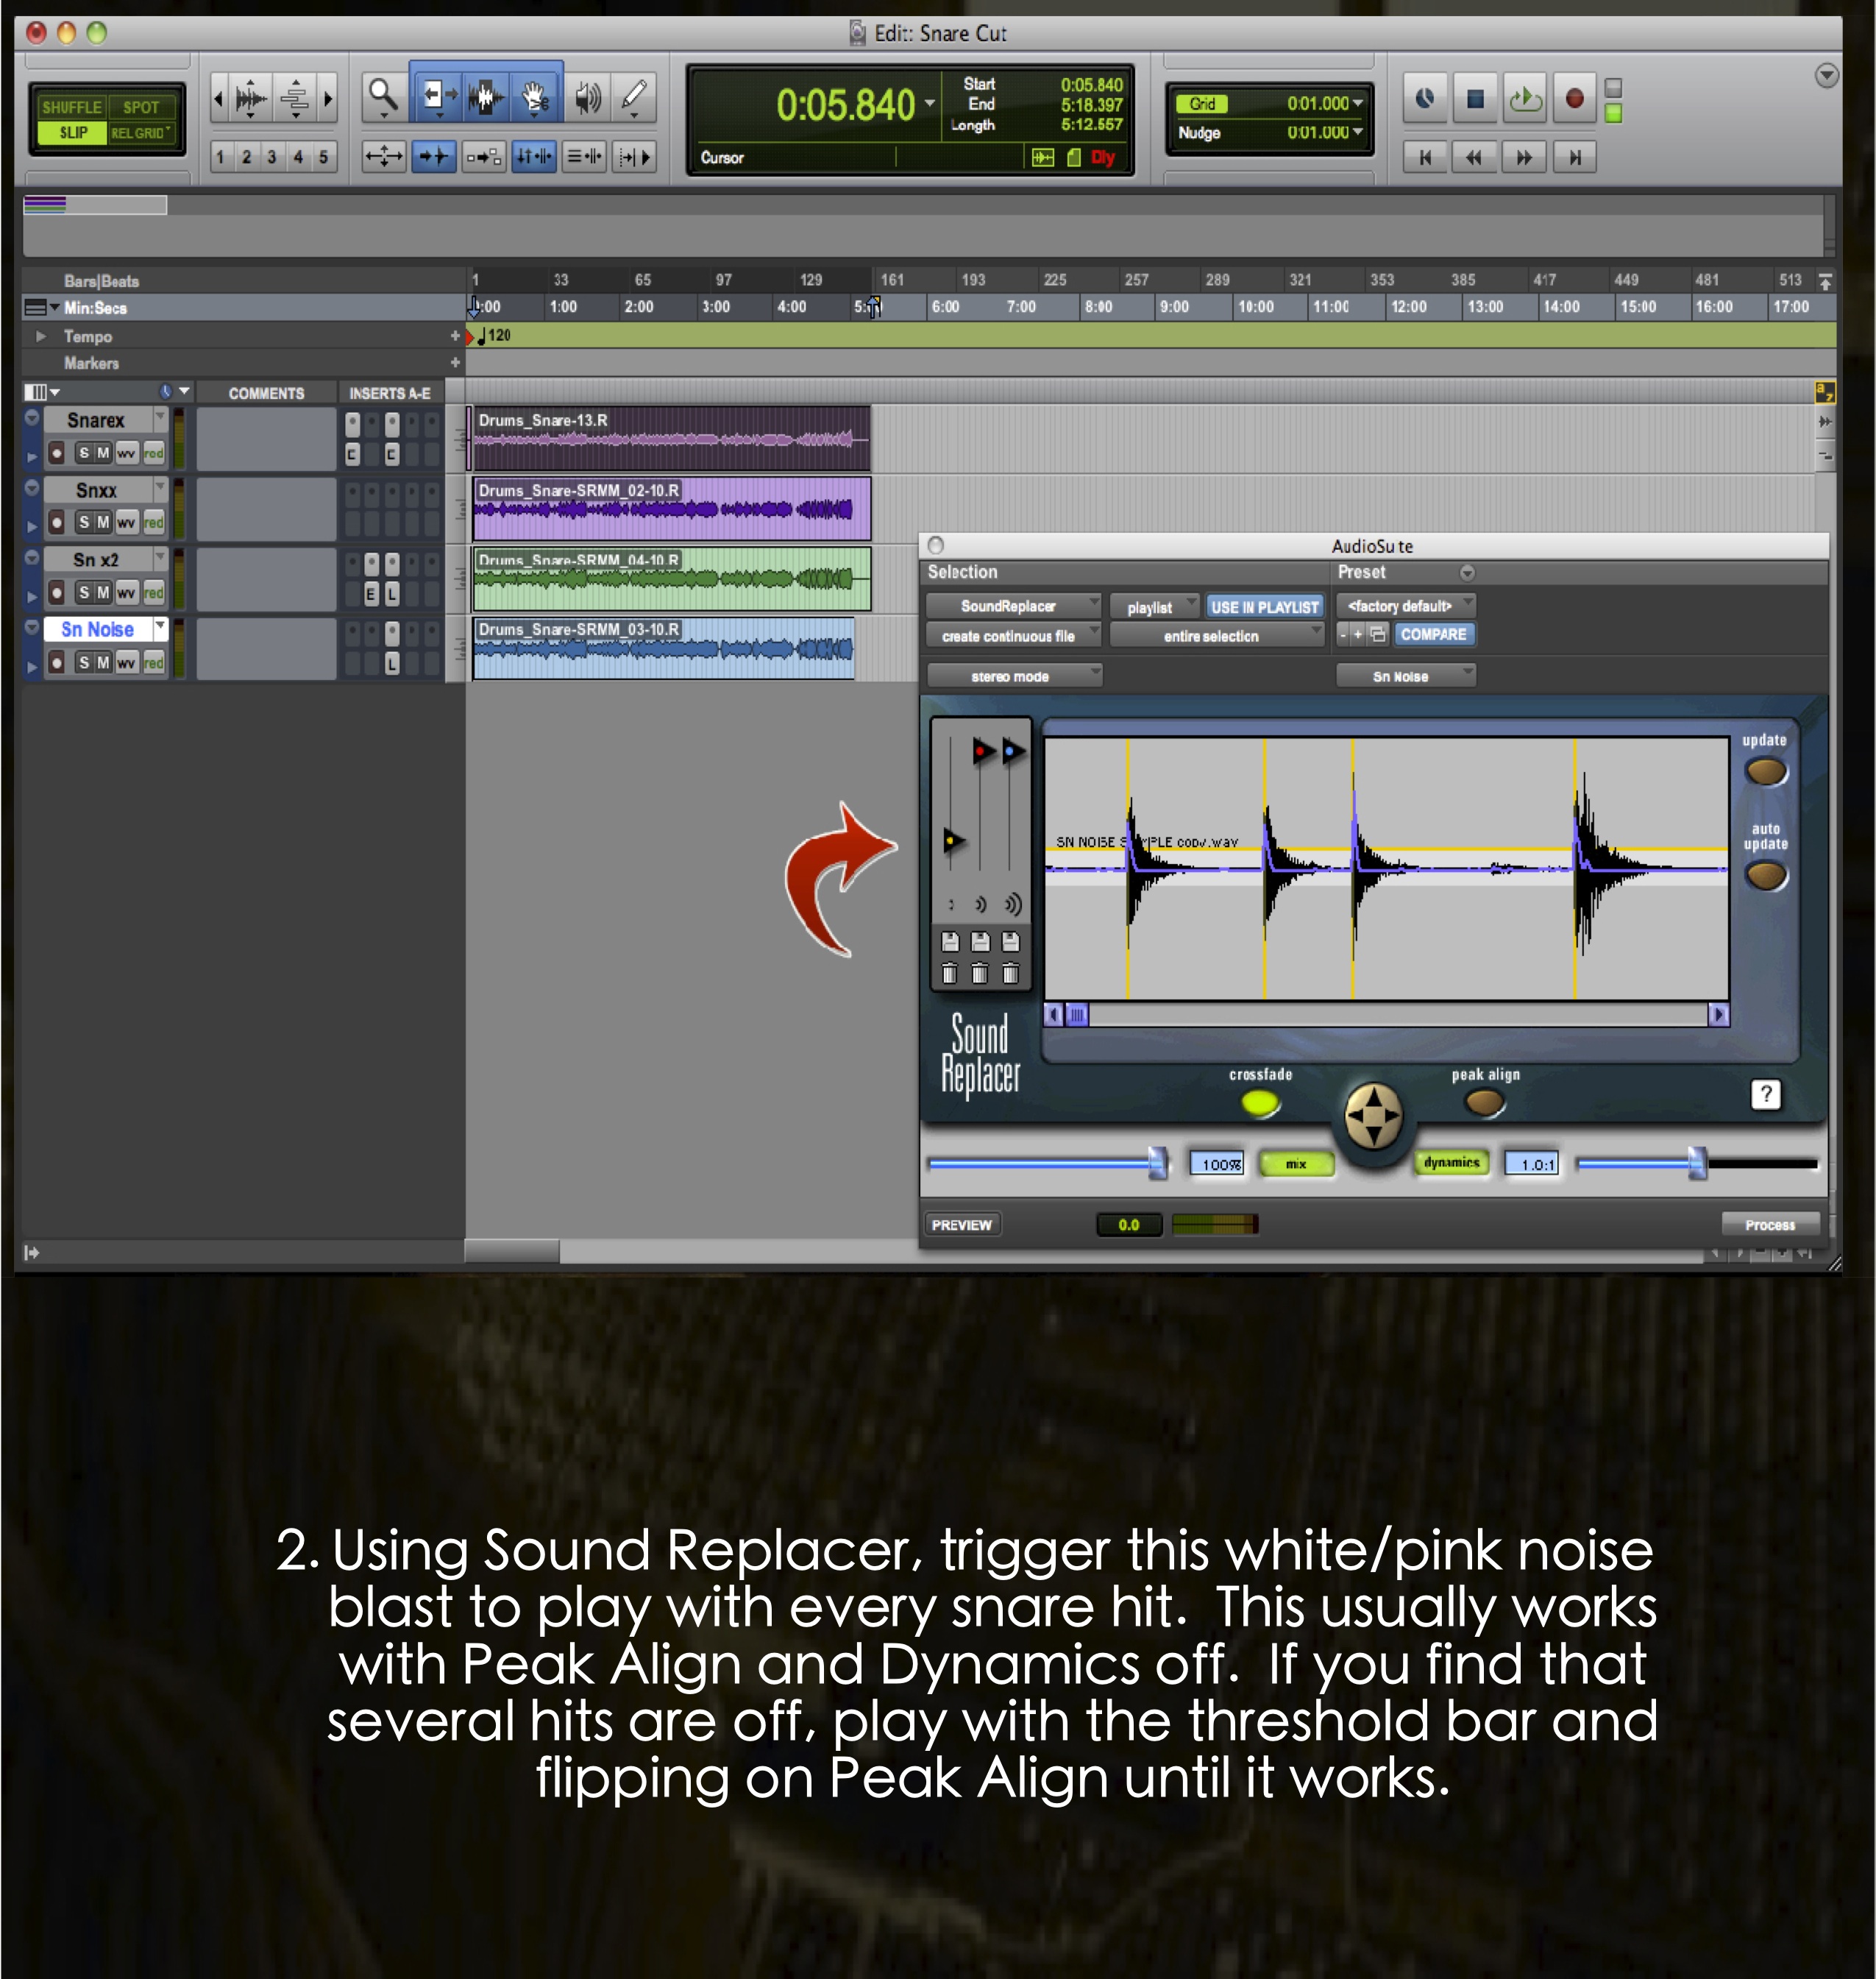Click the Process button in AudioSuite

[1769, 1225]
